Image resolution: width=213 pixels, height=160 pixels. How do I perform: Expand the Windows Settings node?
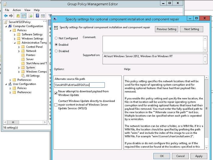pyautogui.click(x=15, y=39)
